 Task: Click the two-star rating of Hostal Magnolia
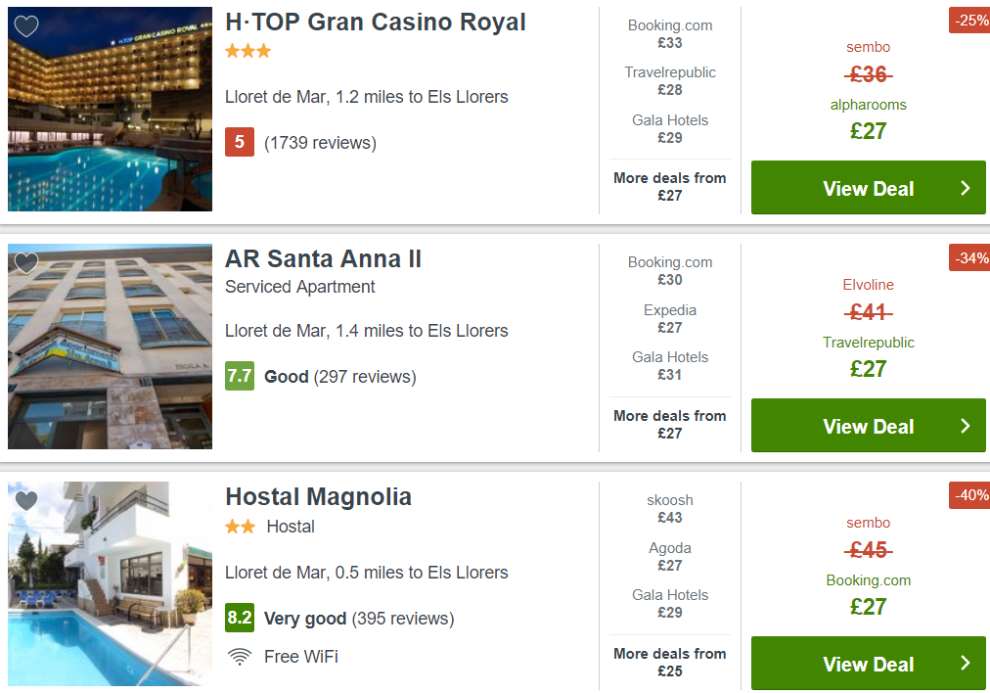241,527
